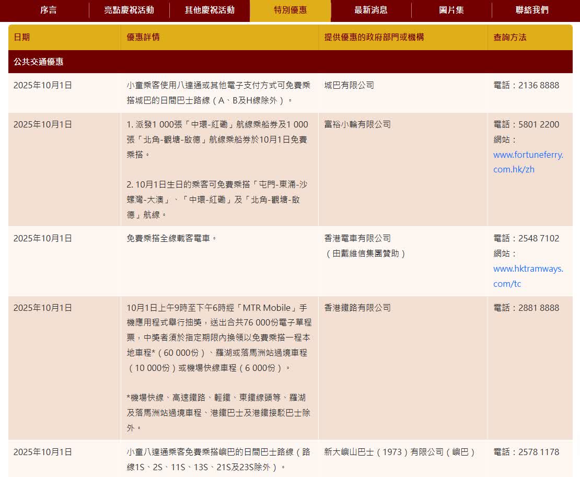This screenshot has width=580, height=477.
Task: Go to the 其他慶祝活動 tab
Action: pos(210,10)
